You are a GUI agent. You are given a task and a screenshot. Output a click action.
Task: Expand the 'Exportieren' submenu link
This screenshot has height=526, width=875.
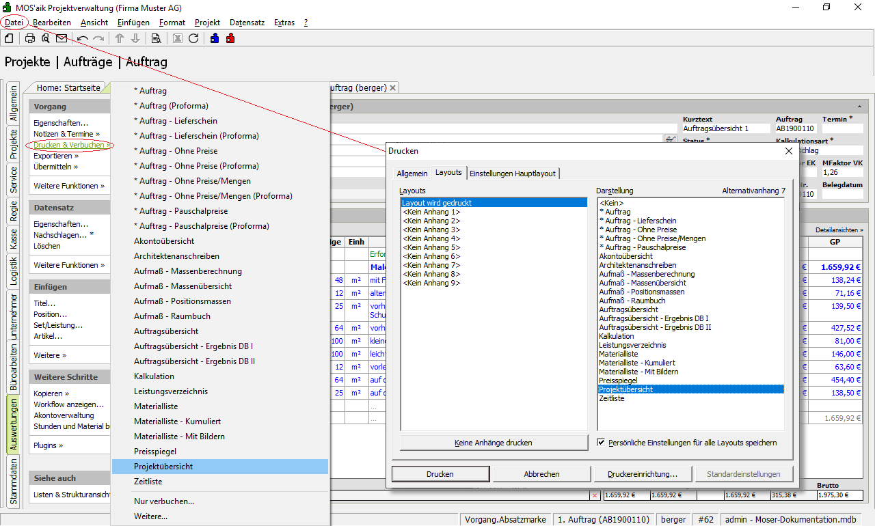coord(55,156)
